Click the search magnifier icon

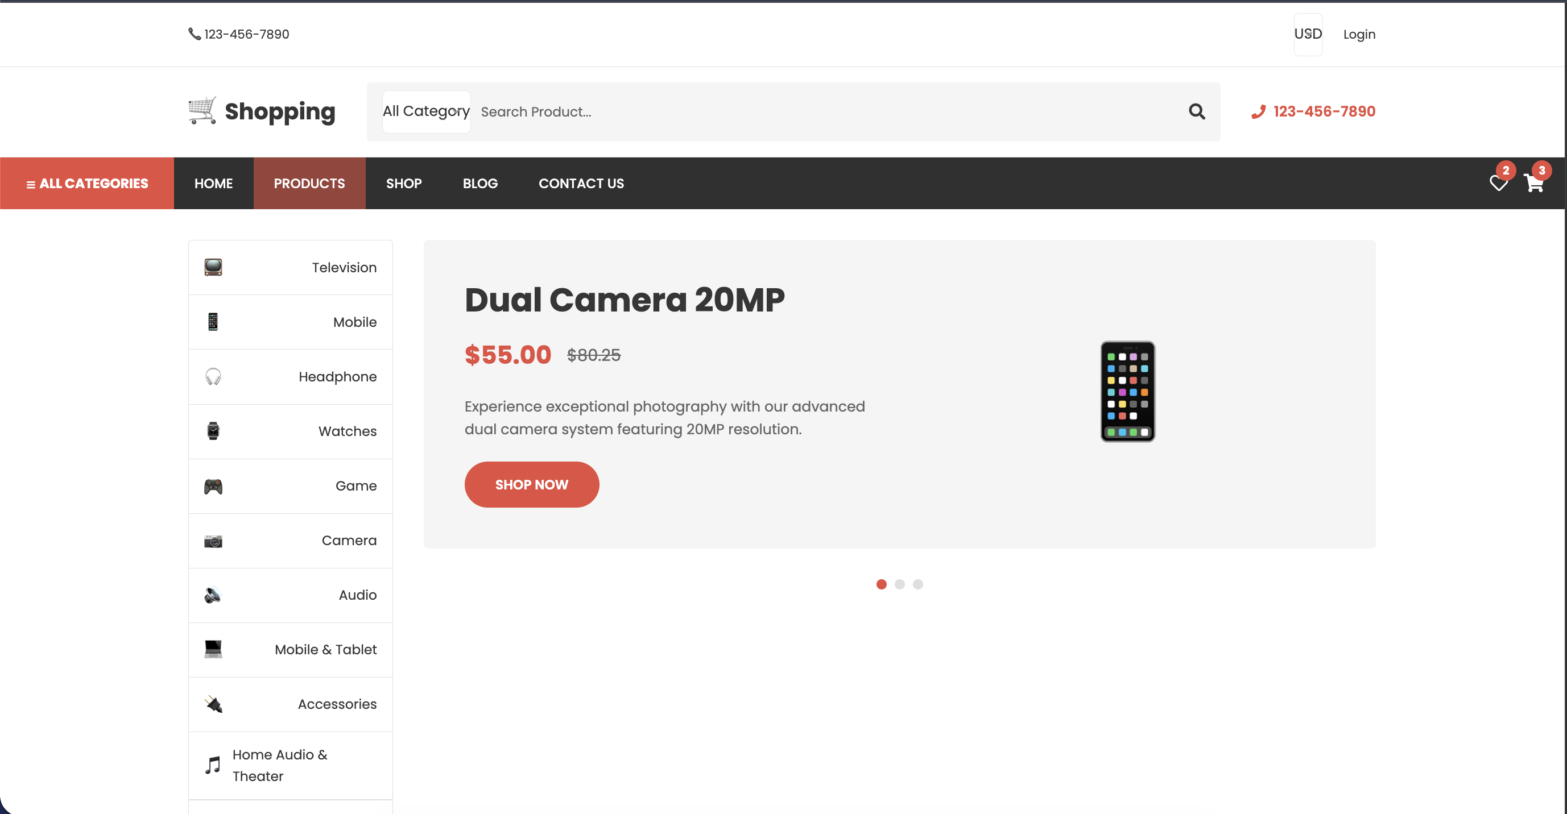(x=1197, y=111)
